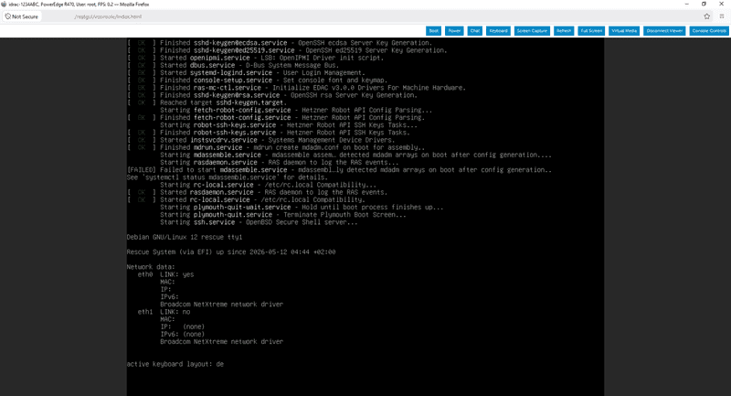
Task: Open the Power control button
Action: (x=454, y=31)
